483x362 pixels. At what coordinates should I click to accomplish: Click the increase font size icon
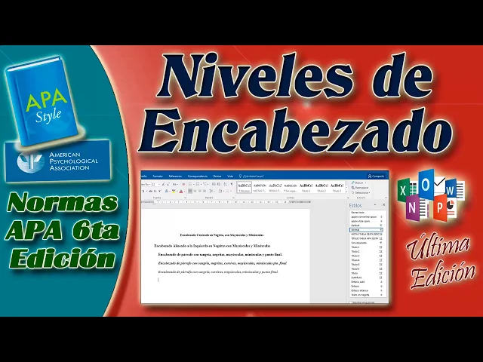pyautogui.click(x=163, y=184)
